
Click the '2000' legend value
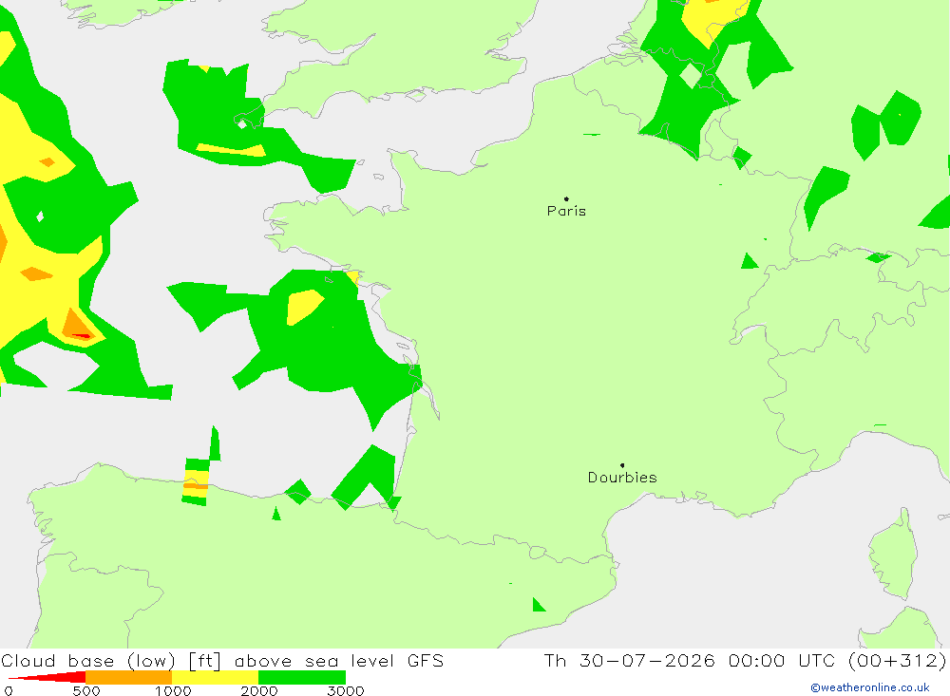tap(258, 691)
